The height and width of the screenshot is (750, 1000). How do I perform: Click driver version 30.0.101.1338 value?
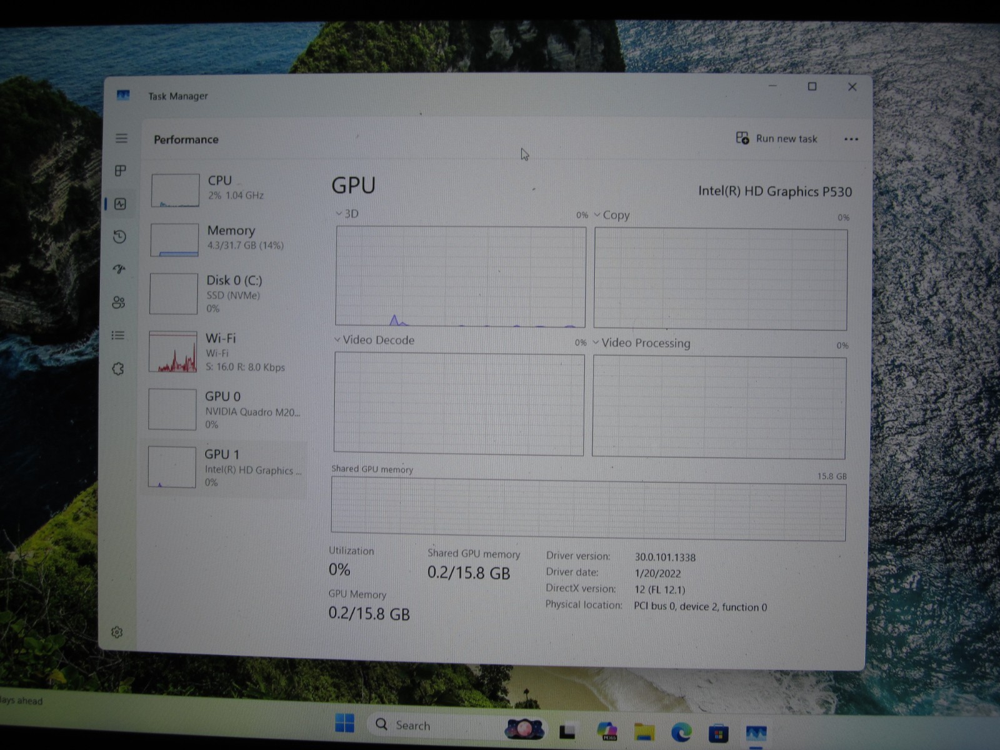(x=665, y=557)
